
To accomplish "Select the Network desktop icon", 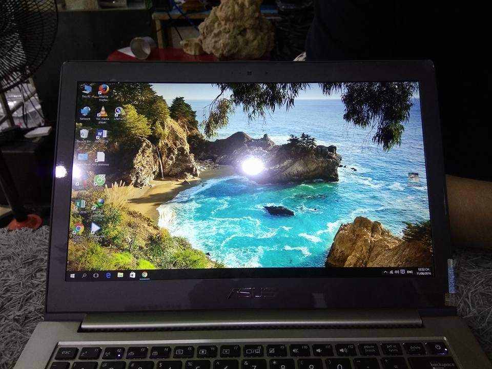I will 85,112.
